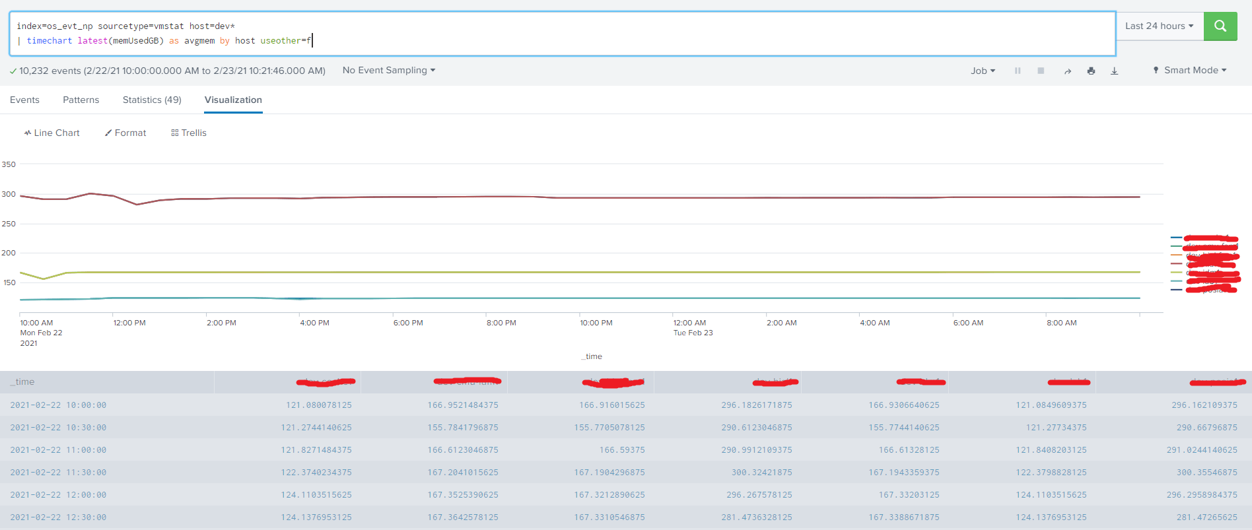Image resolution: width=1252 pixels, height=530 pixels.
Task: Click the cell value 166.9521484375
Action: click(x=463, y=405)
